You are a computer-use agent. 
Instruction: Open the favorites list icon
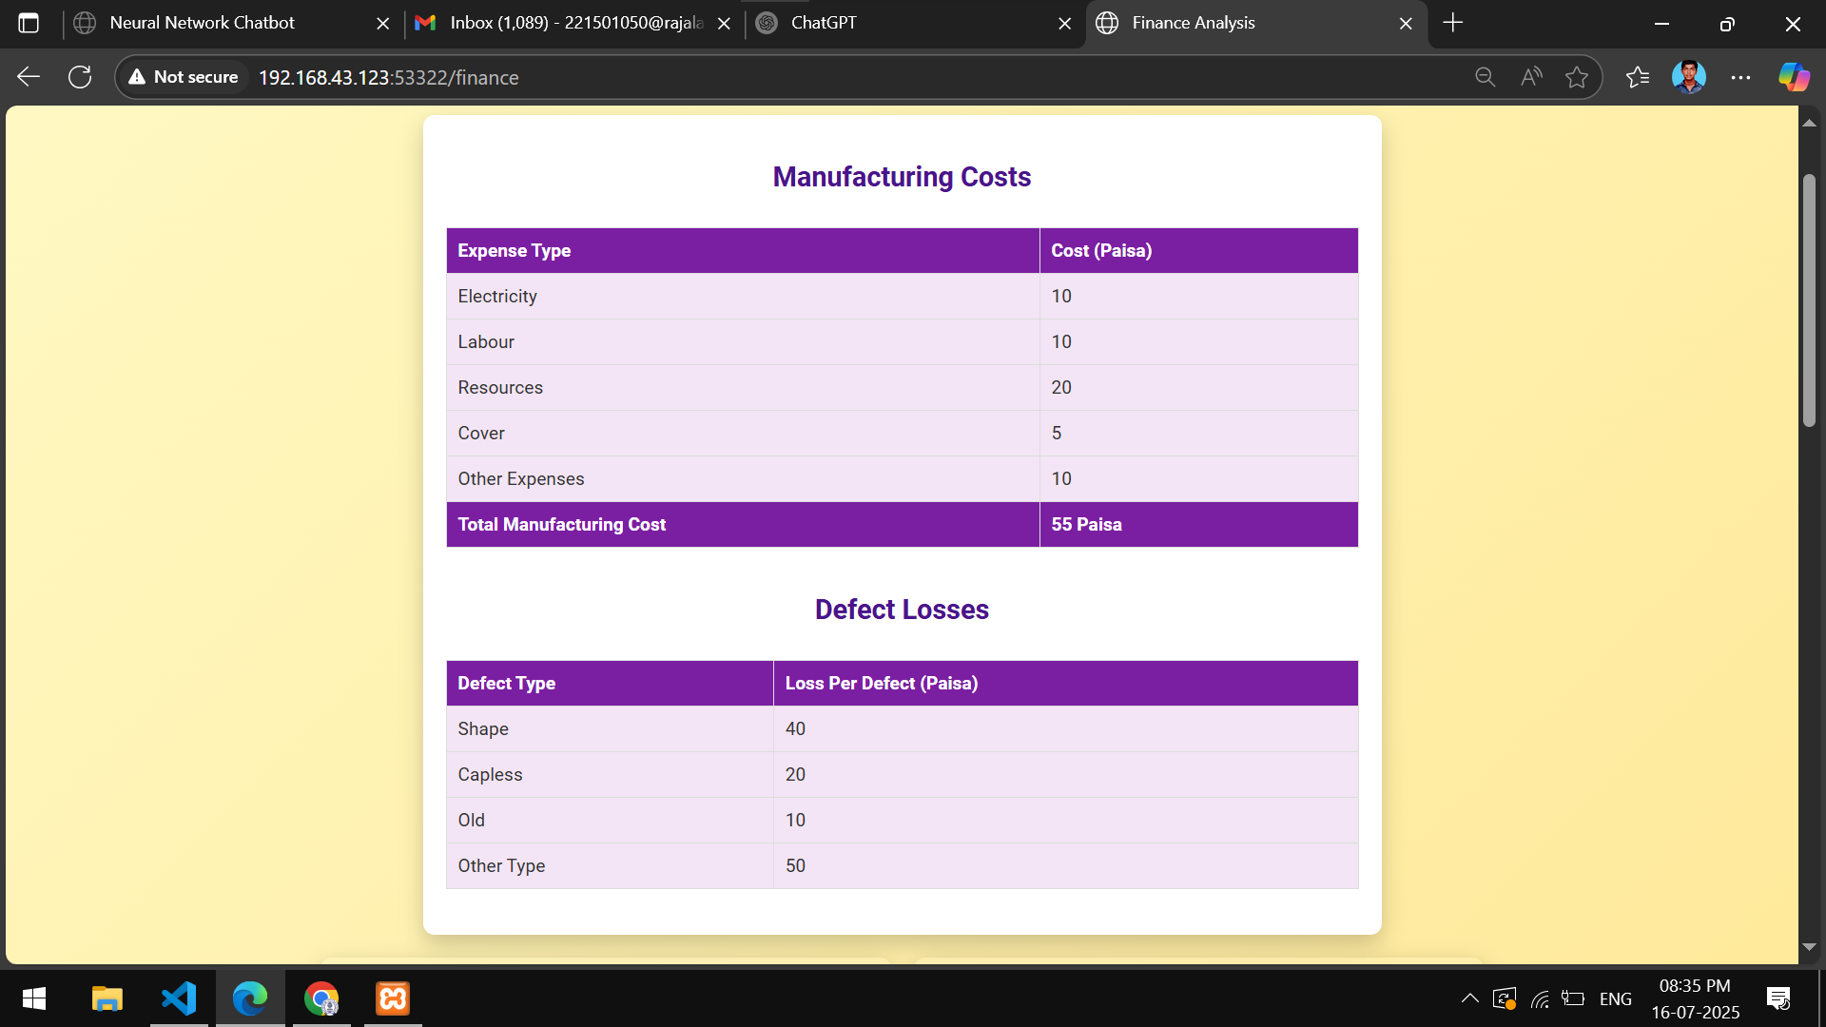[x=1638, y=77]
